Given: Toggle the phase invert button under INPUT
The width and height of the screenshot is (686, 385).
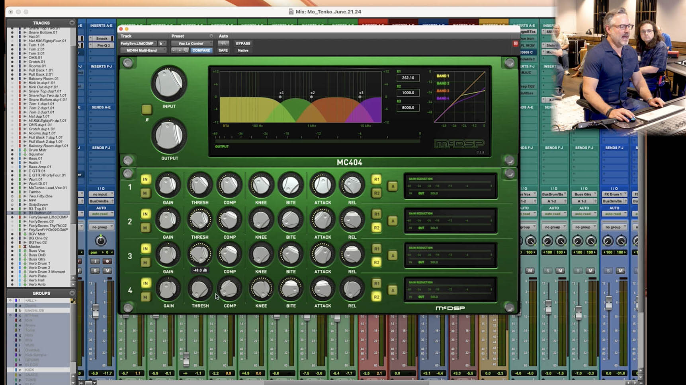Looking at the screenshot, I should point(147,109).
